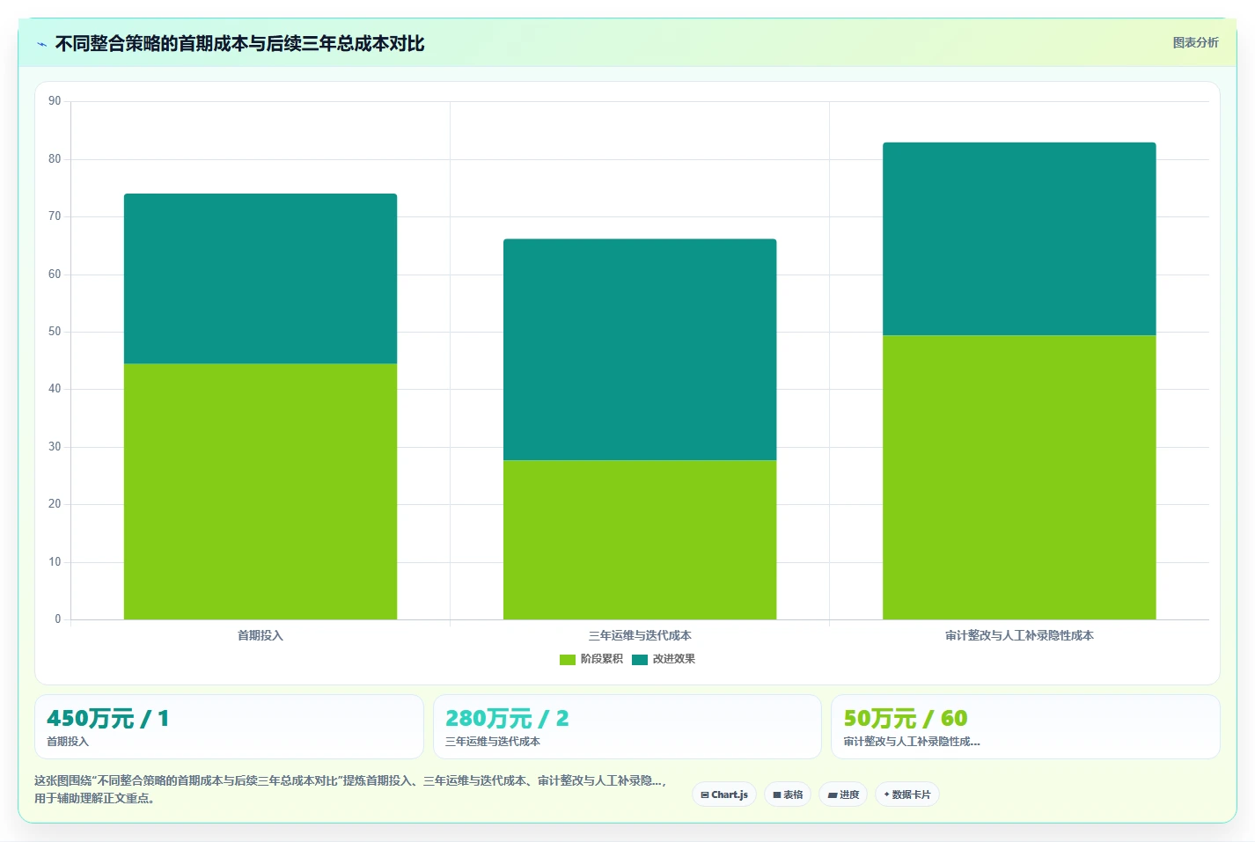This screenshot has width=1255, height=842.
Task: Toggle the 改进效果 legend color swatch
Action: (x=640, y=659)
